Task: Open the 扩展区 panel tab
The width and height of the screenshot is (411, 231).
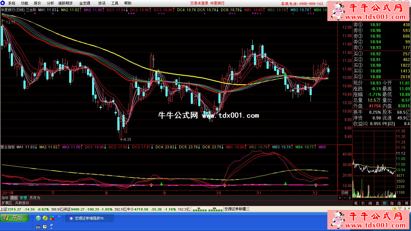Action: coord(7,203)
